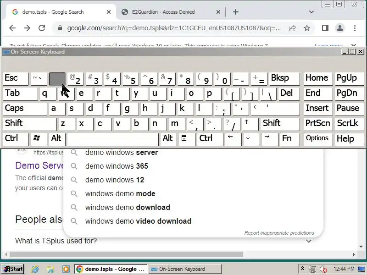
Task: Click the padlock site info icon
Action: pyautogui.click(x=60, y=28)
